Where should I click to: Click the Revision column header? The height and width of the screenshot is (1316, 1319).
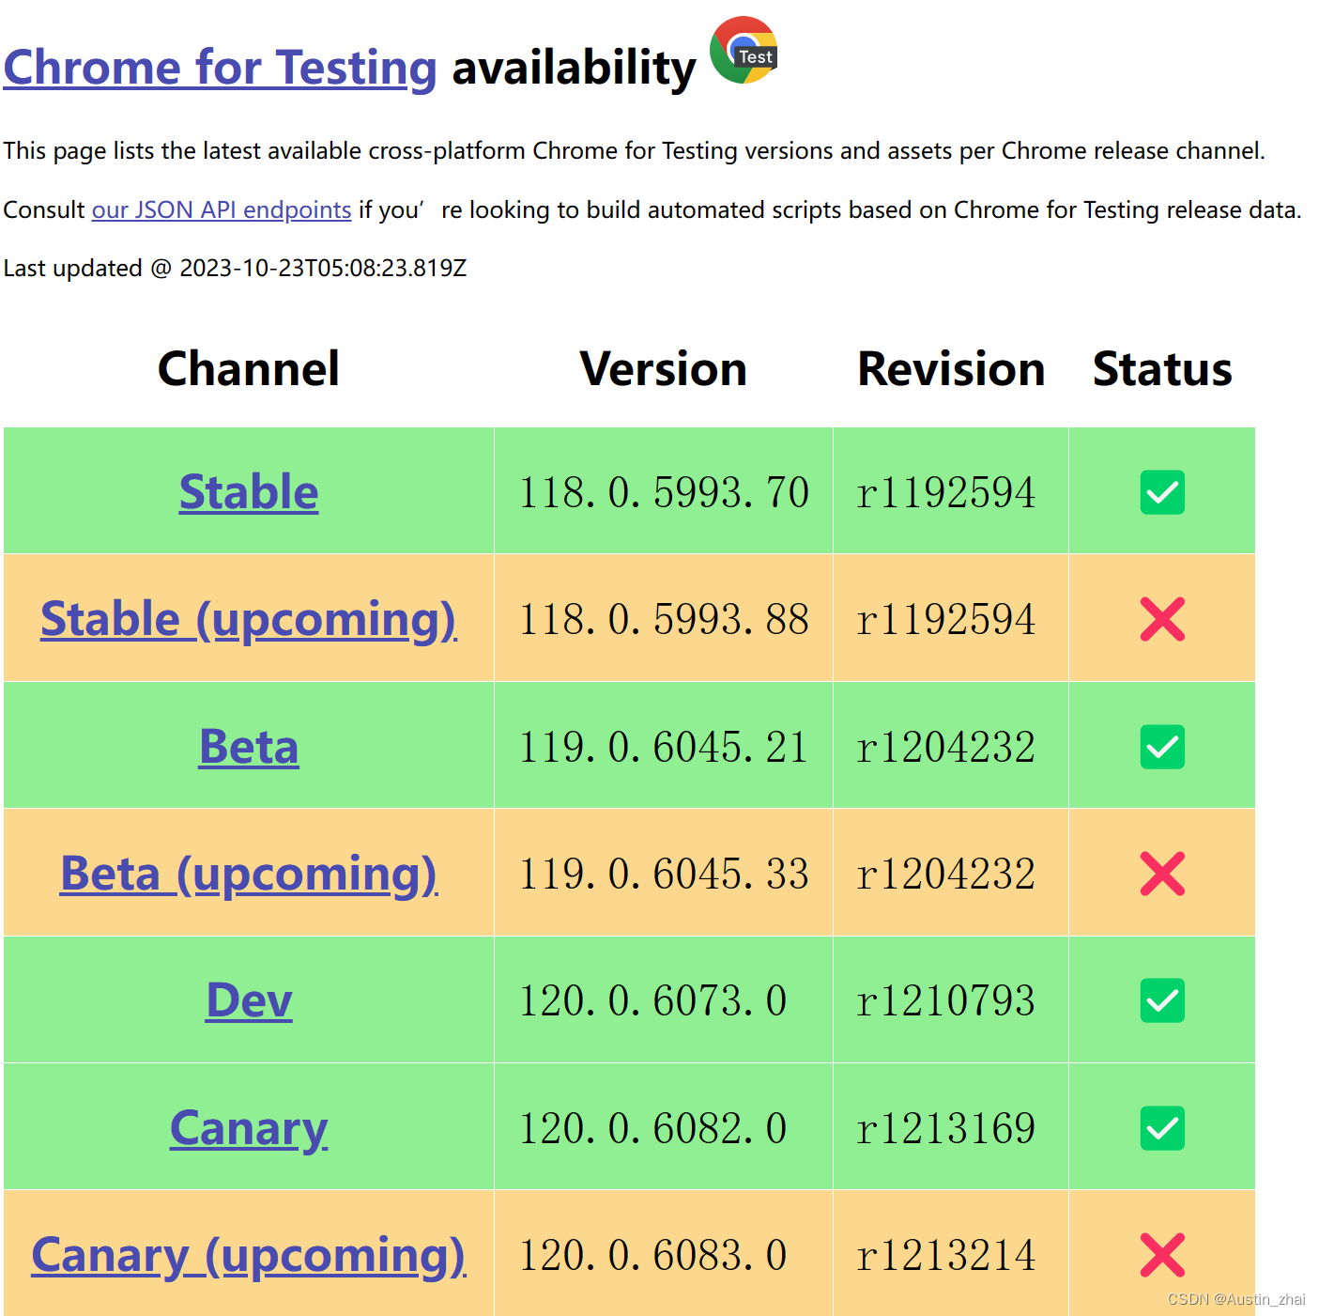951,368
